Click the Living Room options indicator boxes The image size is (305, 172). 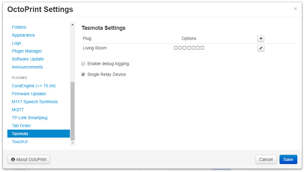[x=189, y=48]
